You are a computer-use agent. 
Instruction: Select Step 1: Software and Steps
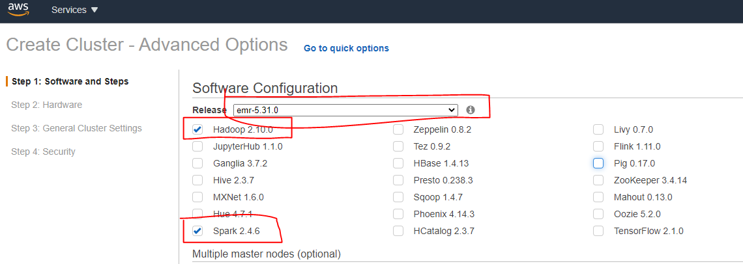pos(70,81)
